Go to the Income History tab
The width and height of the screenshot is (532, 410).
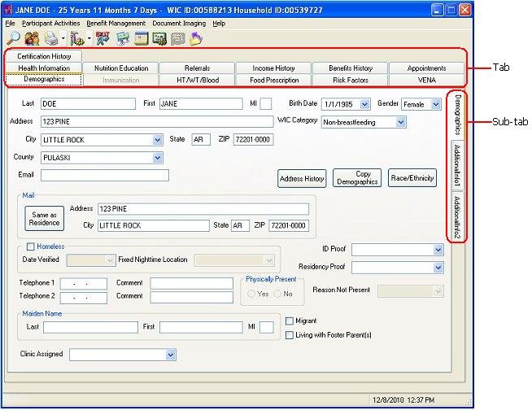[273, 68]
